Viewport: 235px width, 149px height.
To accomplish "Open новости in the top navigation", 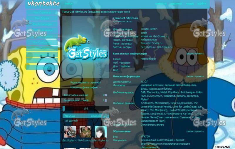I will tap(161, 4).
